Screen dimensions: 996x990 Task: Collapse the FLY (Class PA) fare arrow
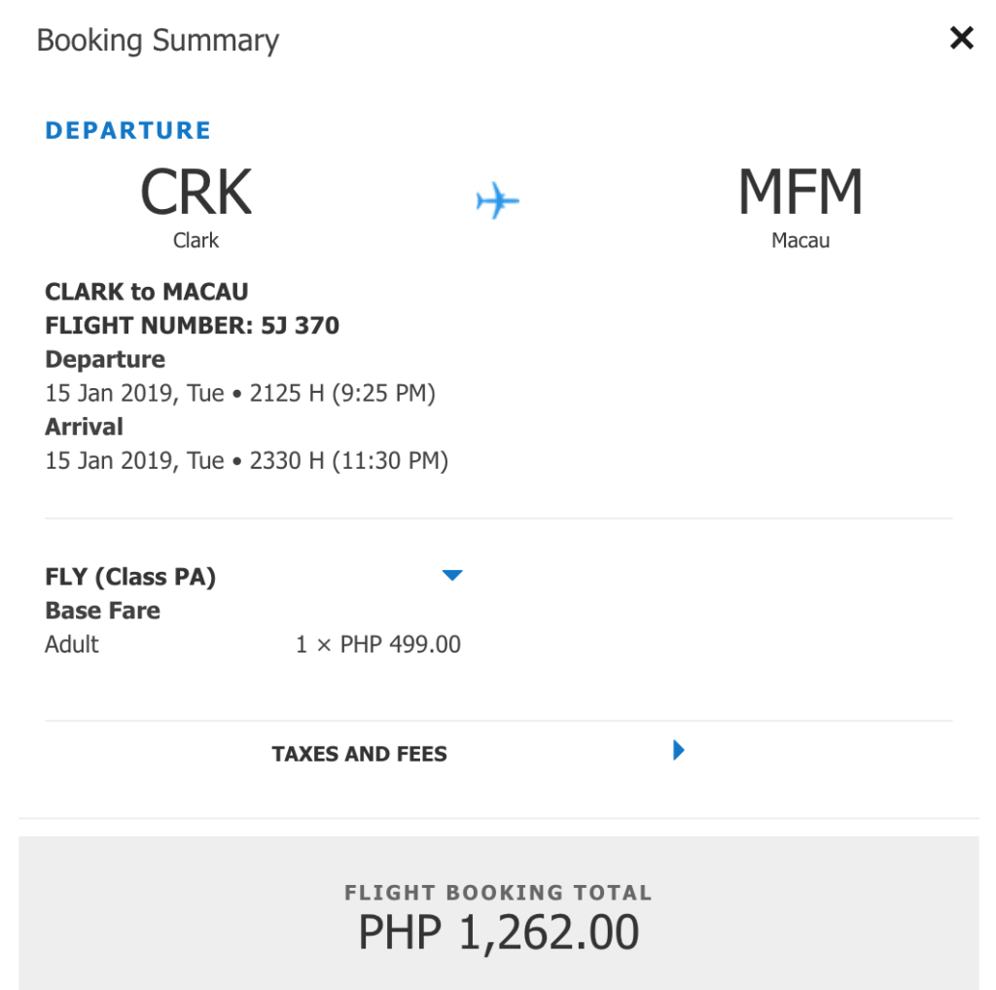coord(452,576)
